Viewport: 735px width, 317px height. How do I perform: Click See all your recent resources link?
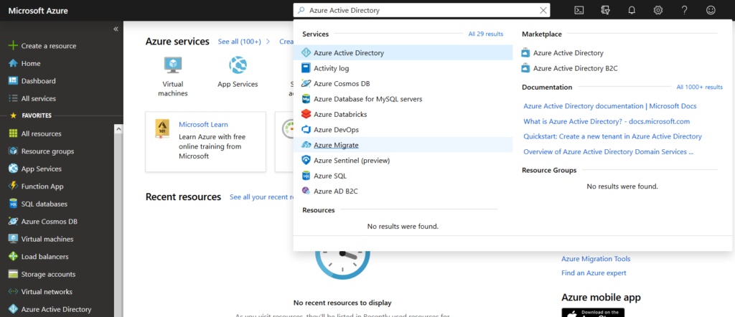(261, 197)
